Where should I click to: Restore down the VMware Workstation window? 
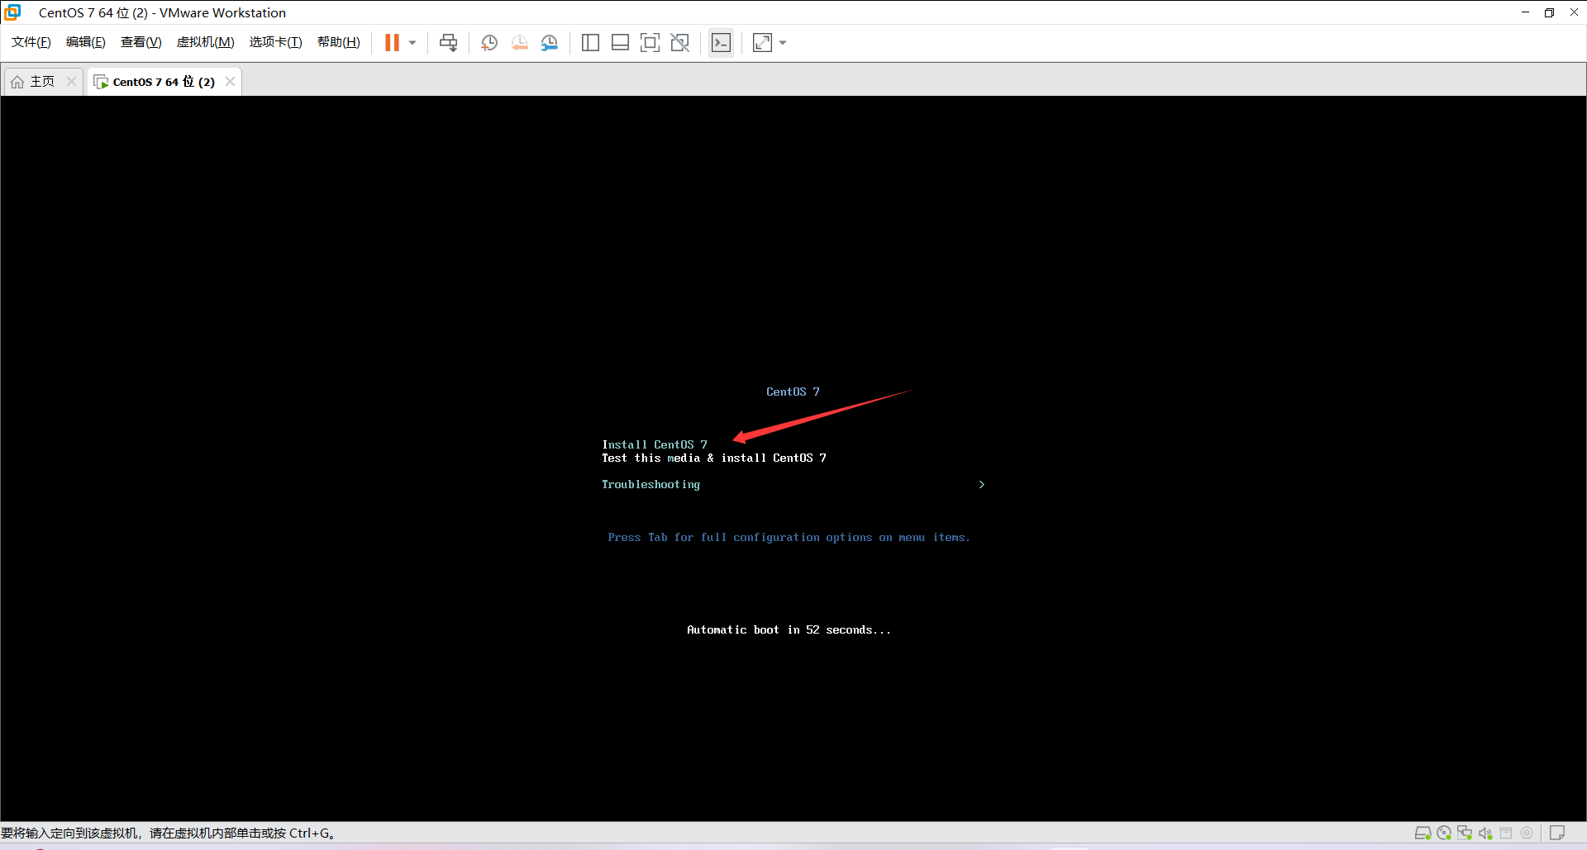(x=1549, y=12)
